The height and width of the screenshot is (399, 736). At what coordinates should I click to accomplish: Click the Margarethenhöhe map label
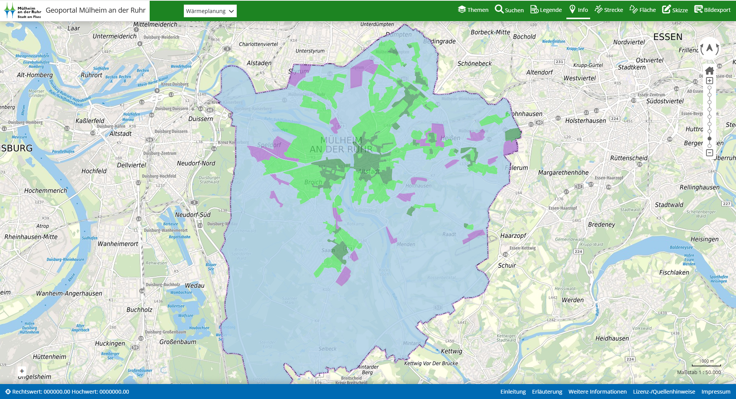click(x=563, y=173)
